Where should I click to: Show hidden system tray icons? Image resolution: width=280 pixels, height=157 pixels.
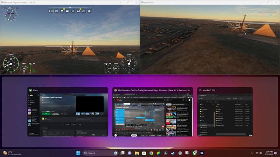click(252, 153)
